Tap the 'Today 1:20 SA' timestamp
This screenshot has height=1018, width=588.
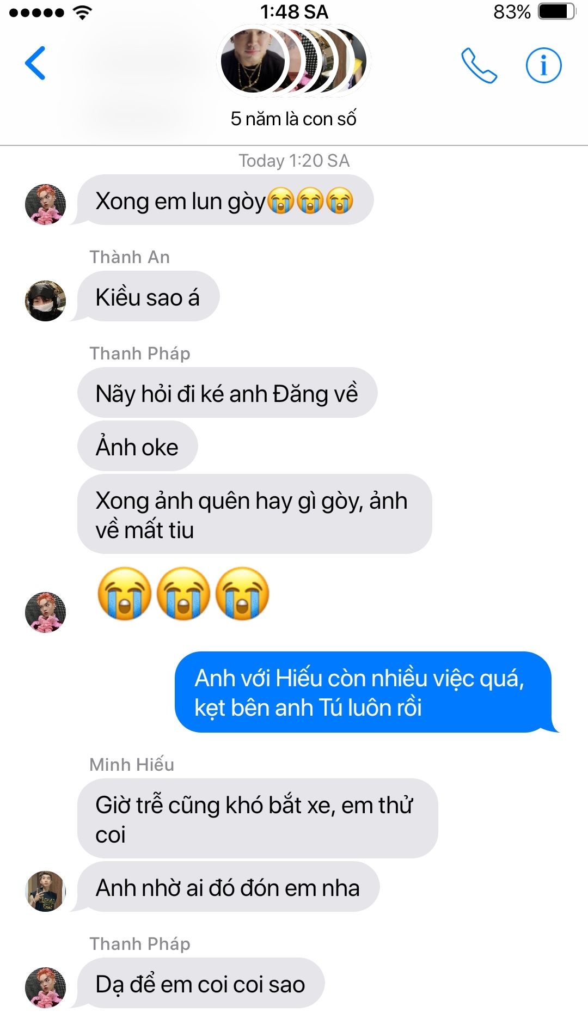(294, 161)
